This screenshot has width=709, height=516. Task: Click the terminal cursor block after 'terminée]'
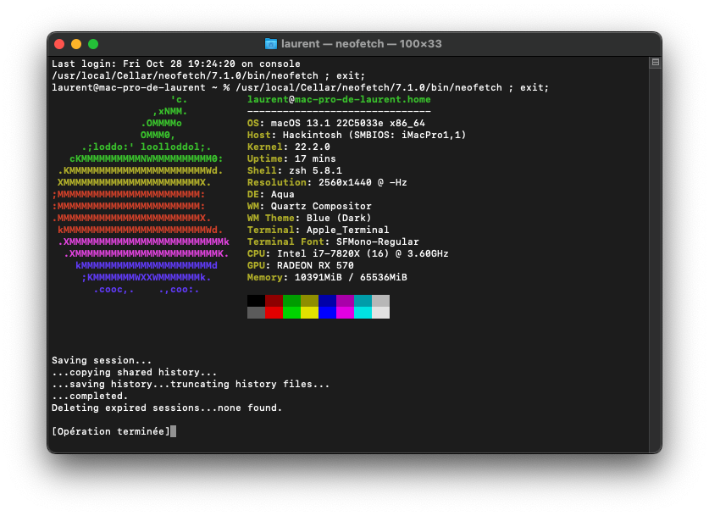point(173,431)
